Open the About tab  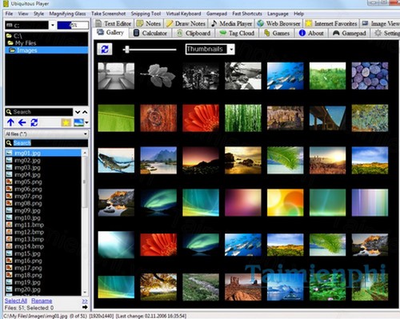(311, 33)
